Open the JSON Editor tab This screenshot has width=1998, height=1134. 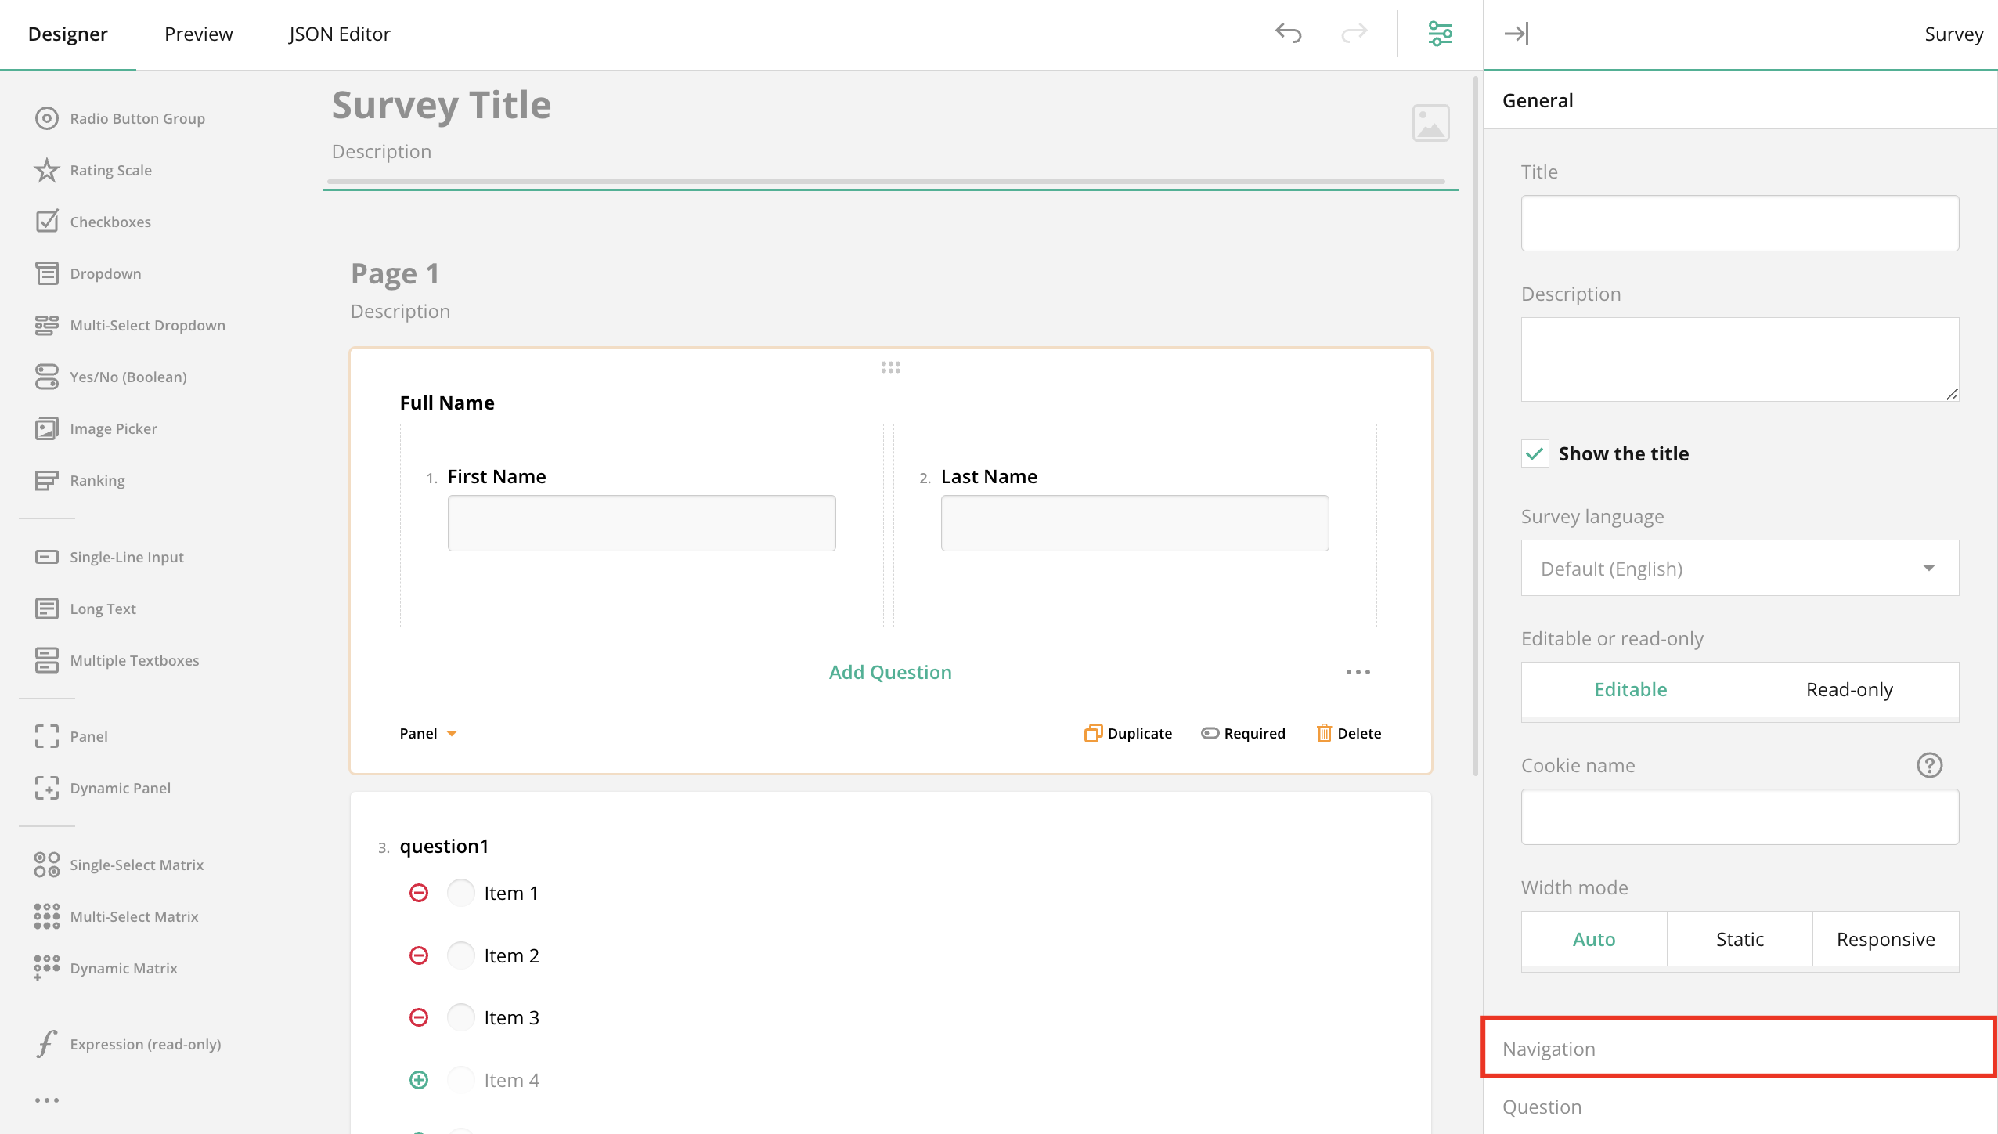[x=339, y=34]
